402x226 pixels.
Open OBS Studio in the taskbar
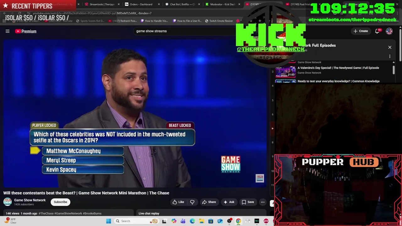pyautogui.click(x=229, y=221)
